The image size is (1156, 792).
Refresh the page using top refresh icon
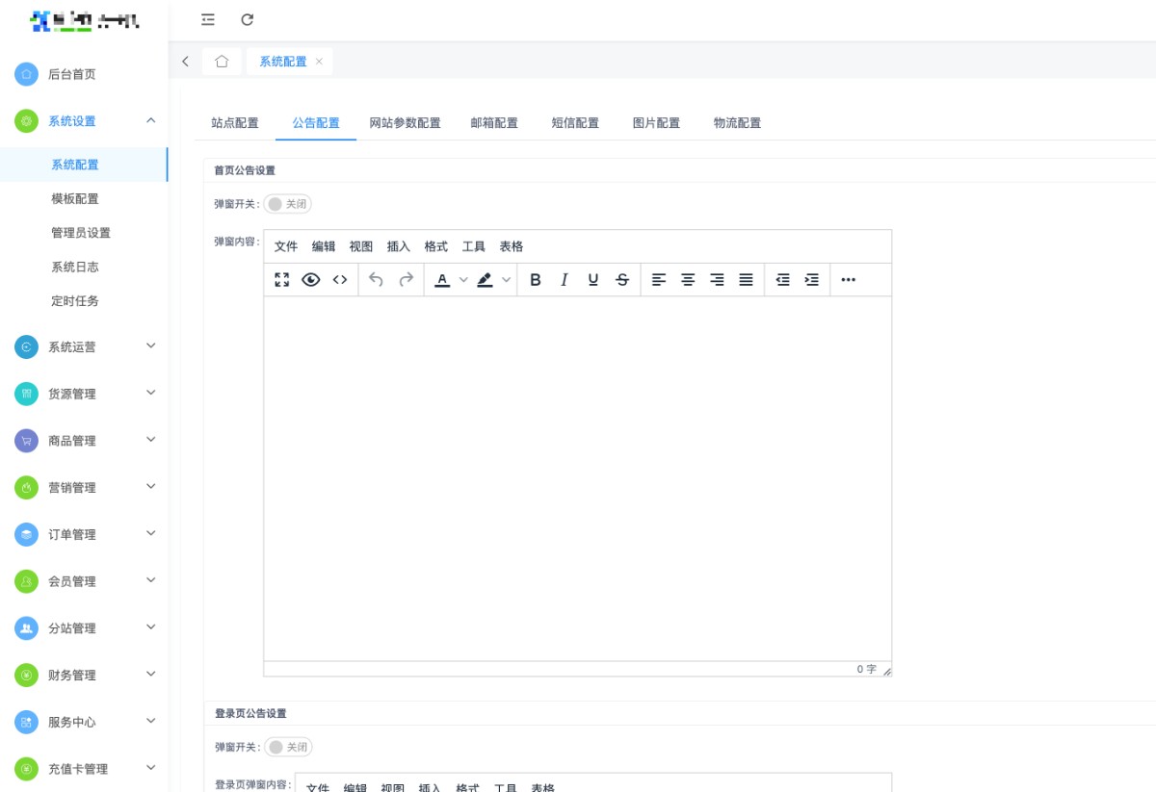click(248, 19)
